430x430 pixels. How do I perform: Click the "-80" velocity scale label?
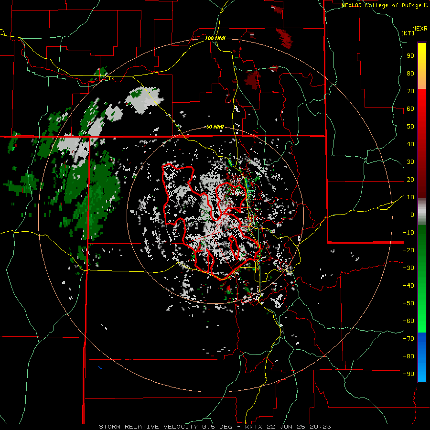click(408, 356)
